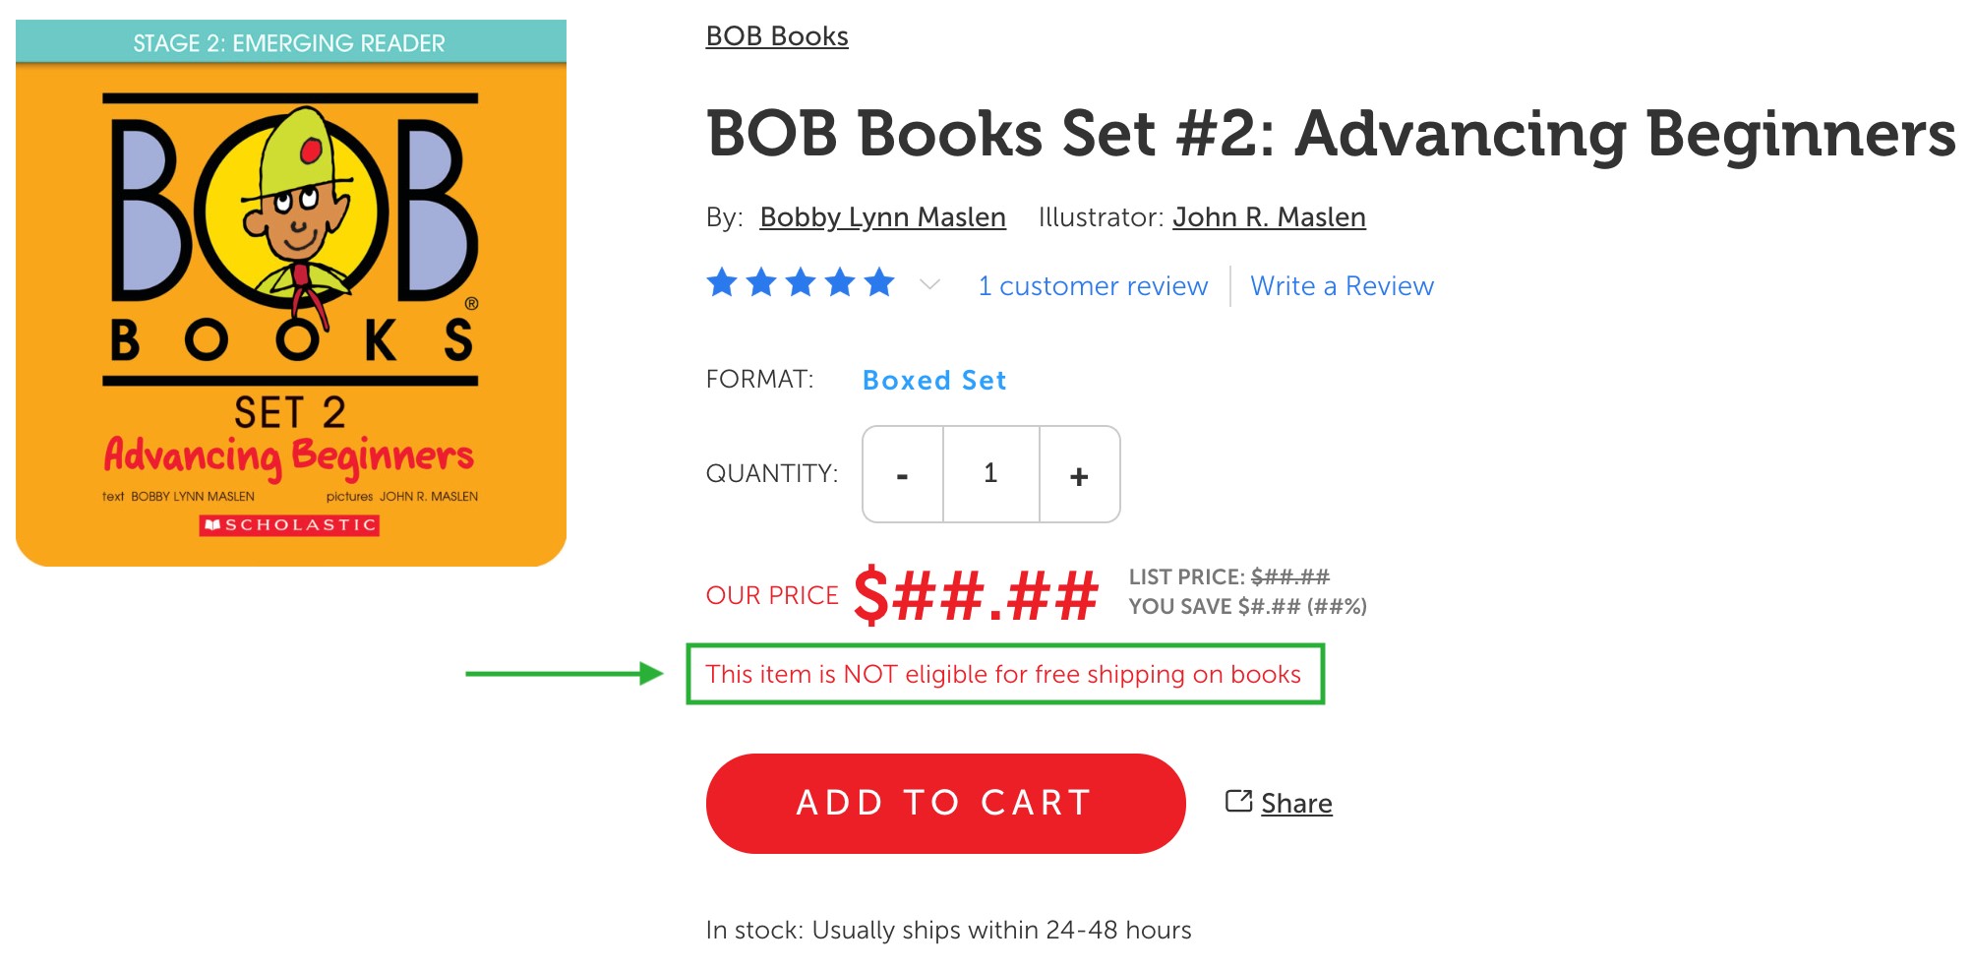
Task: Click the first blue rating star
Action: point(722,283)
